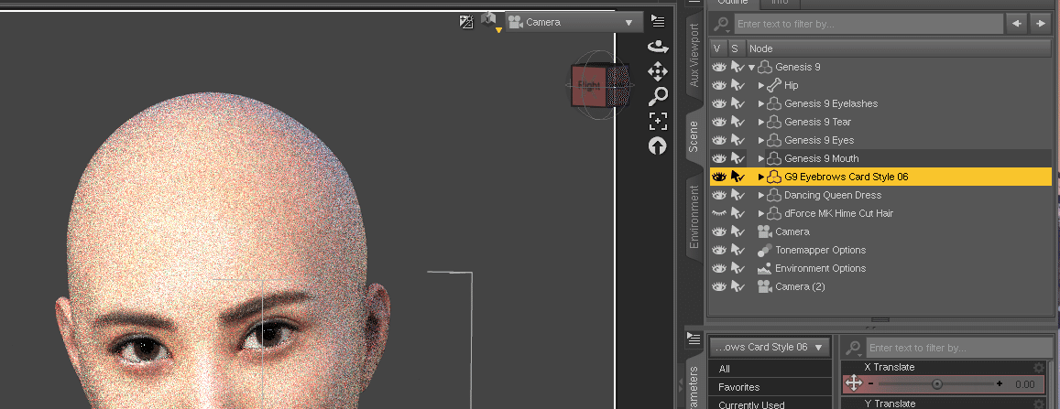
Task: Open the Parameters pane options menu icon
Action: [694, 339]
